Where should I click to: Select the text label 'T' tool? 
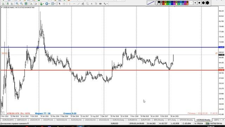(96, 4)
